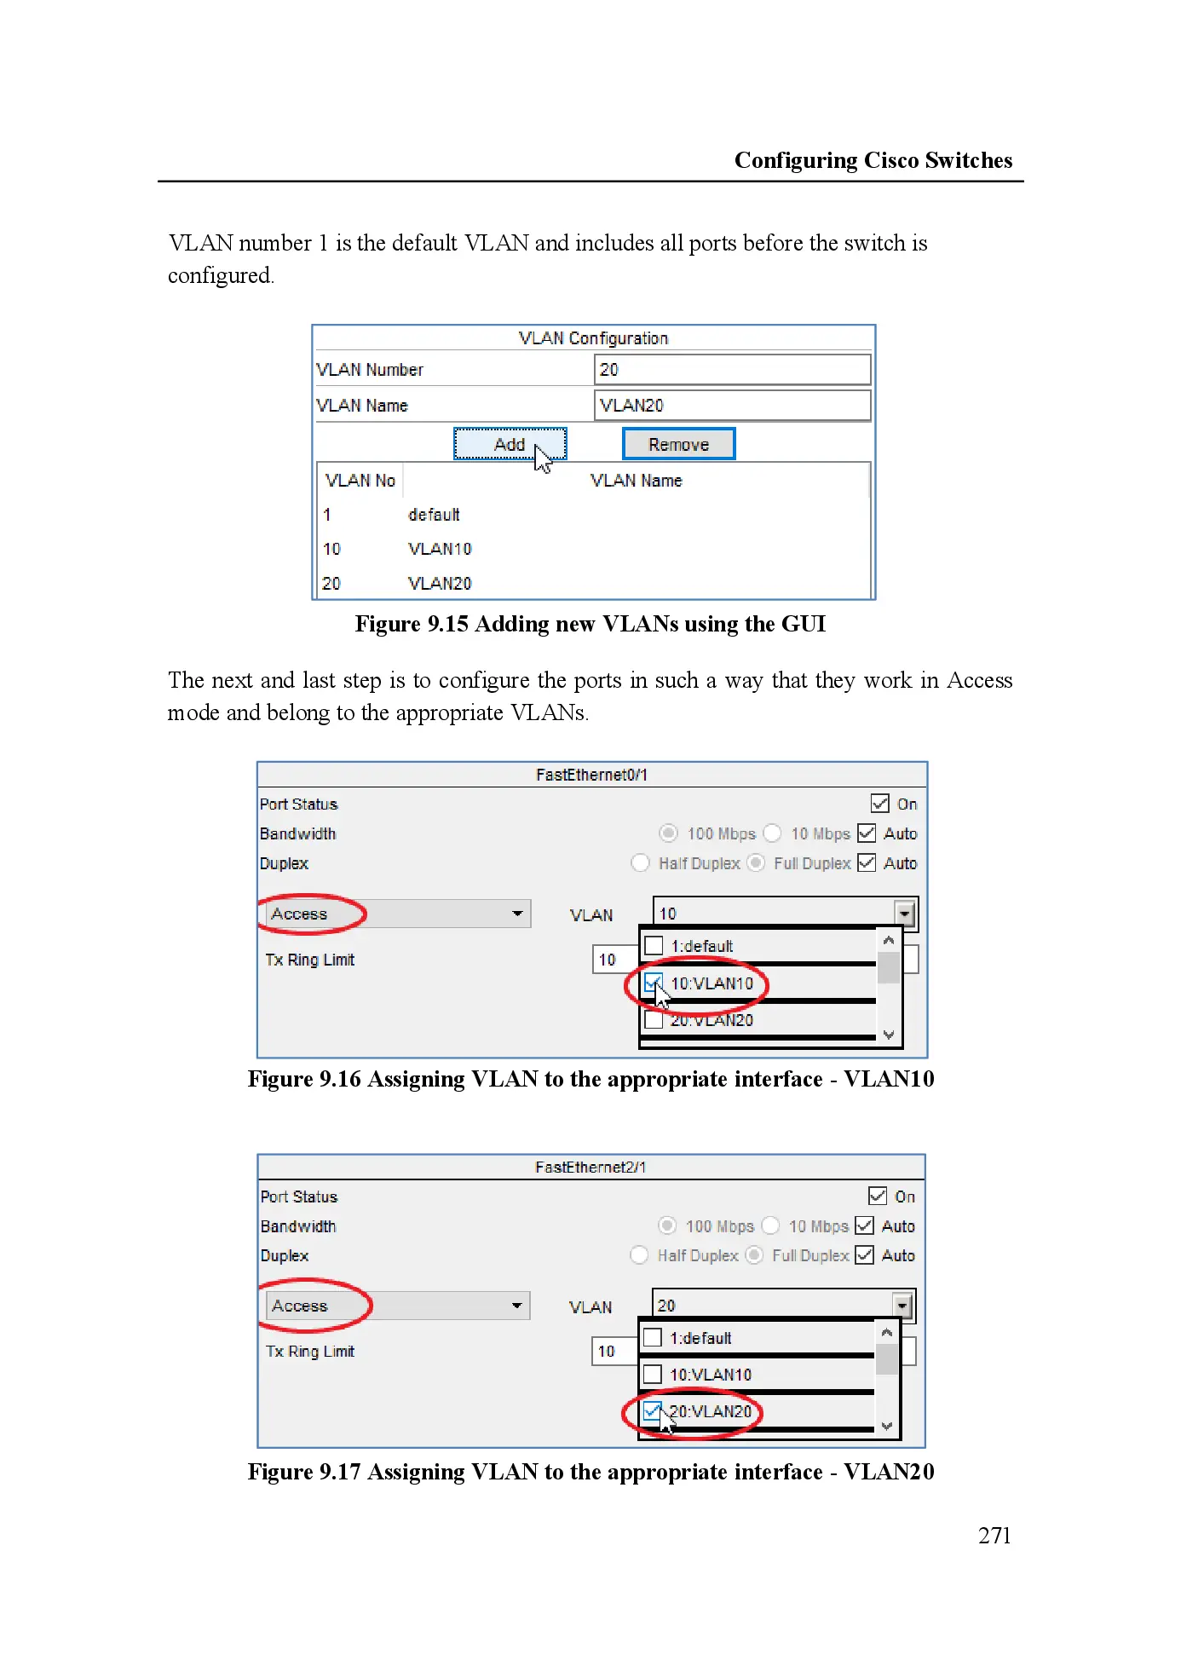This screenshot has height=1678, width=1181.
Task: Check 20:VLAN20 in FastEthernet0/1 VLAN list
Action: pyautogui.click(x=654, y=1020)
